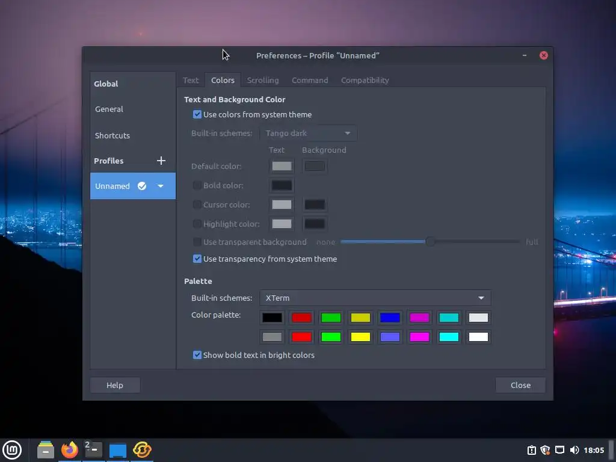Edit the black palette swatch

click(272, 318)
